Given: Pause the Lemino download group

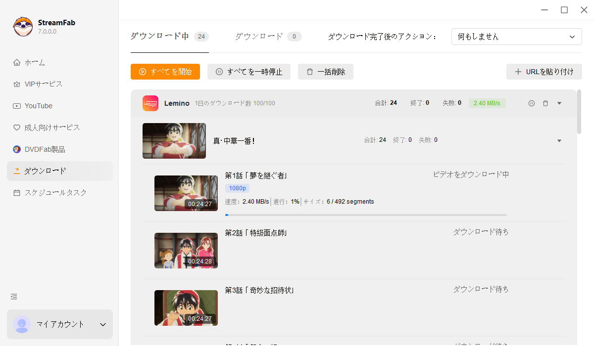Looking at the screenshot, I should pyautogui.click(x=532, y=103).
